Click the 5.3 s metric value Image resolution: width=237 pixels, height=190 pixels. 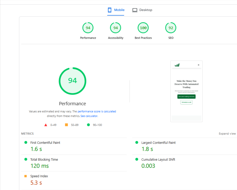36,183
